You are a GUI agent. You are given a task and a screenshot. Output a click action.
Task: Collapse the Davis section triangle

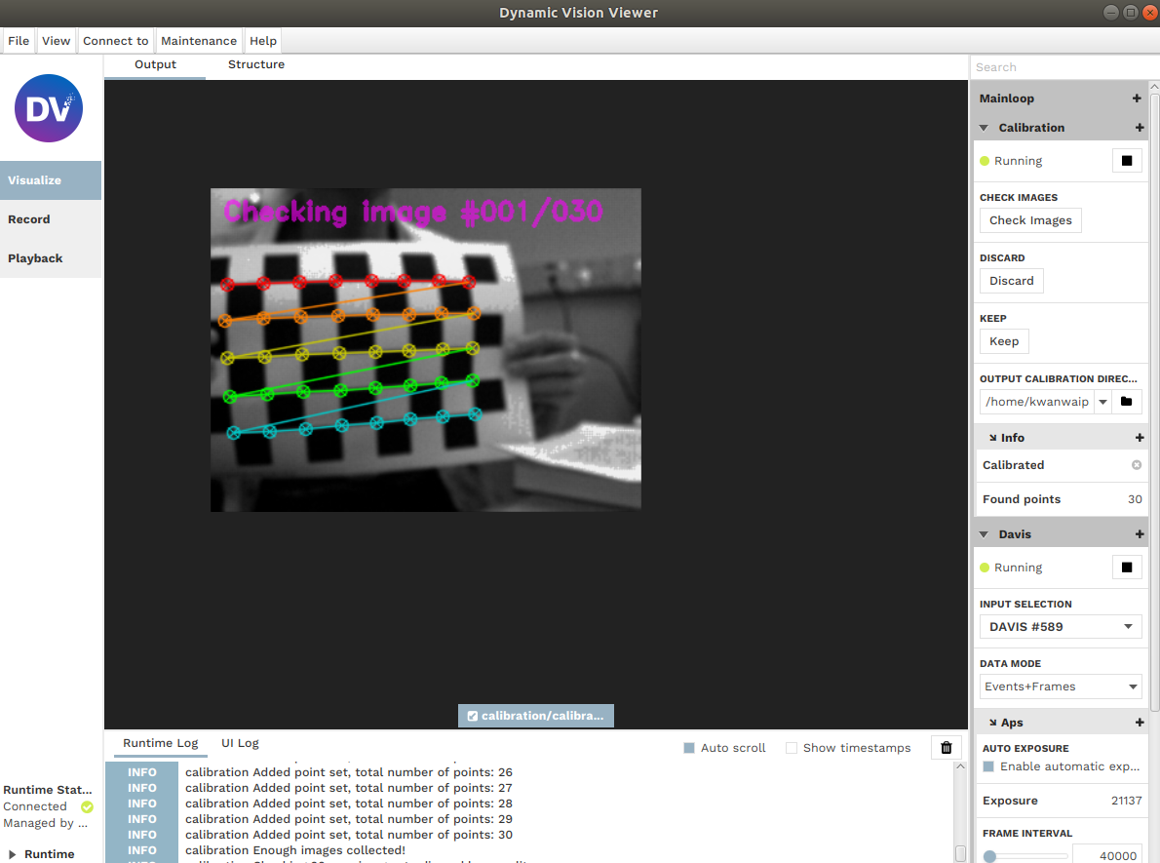(984, 533)
